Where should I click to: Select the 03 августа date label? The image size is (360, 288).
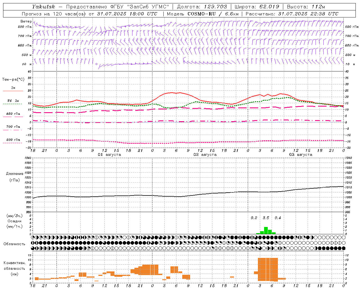(301, 155)
